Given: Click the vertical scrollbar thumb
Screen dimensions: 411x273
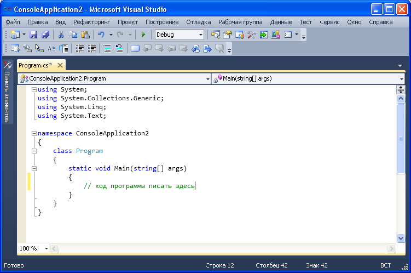Looking at the screenshot, I should pos(401,139).
